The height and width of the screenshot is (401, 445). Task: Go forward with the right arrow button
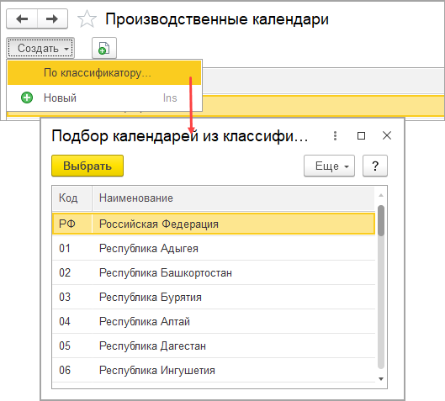(x=52, y=19)
